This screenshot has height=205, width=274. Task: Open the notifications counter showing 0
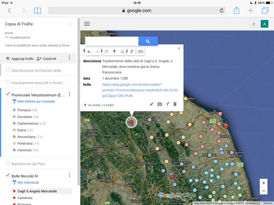pos(254,24)
